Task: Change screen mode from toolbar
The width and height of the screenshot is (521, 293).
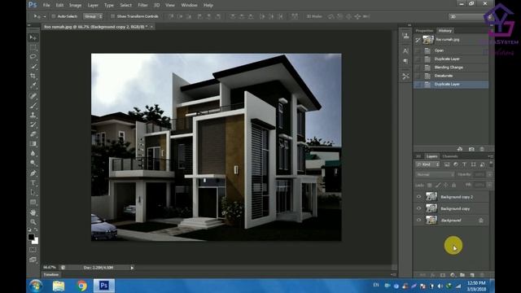Action: tap(33, 260)
